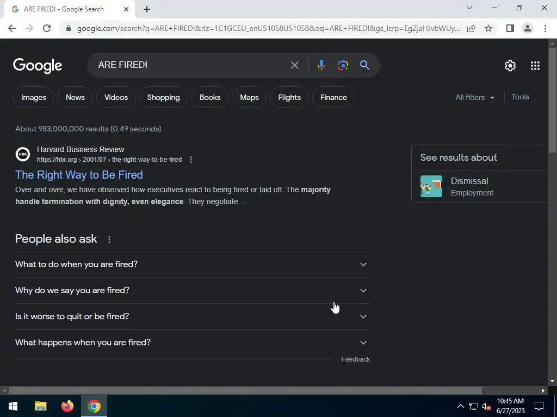Image resolution: width=557 pixels, height=417 pixels.
Task: Bookmark this tab with star icon
Action: tap(488, 28)
